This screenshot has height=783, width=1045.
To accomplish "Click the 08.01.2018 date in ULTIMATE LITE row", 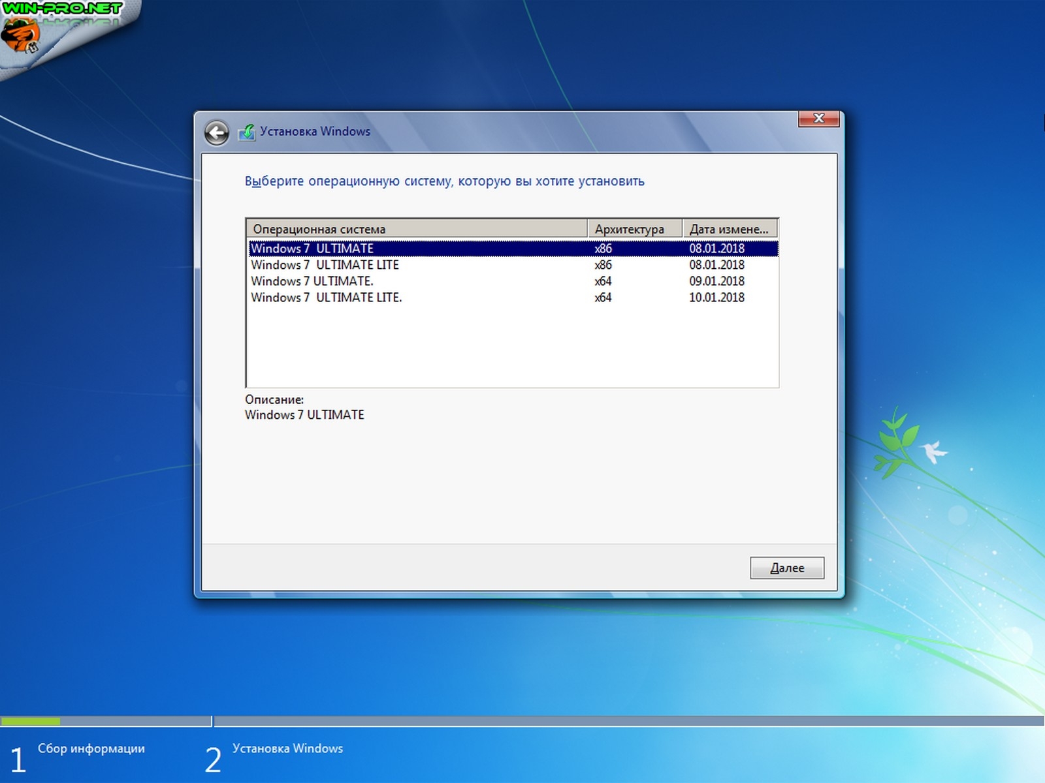I will (716, 265).
